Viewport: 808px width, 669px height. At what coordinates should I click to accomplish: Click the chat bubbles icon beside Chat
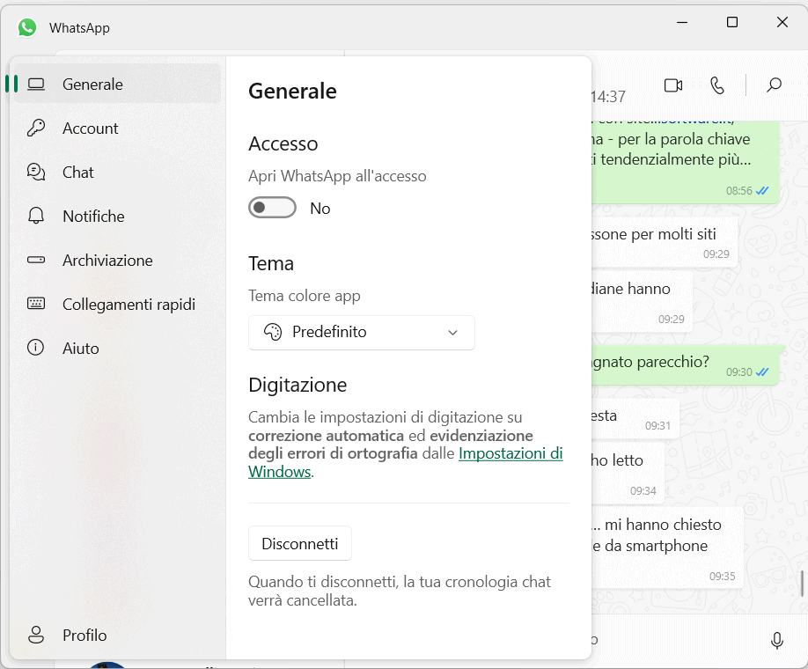pos(36,172)
